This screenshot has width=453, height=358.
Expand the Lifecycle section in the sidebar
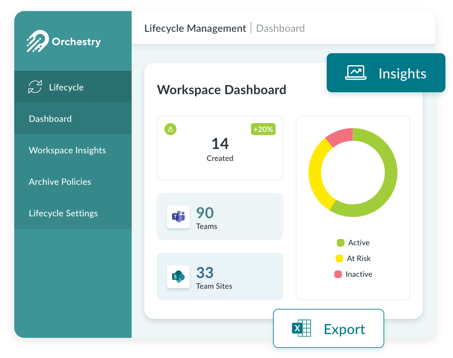point(66,87)
